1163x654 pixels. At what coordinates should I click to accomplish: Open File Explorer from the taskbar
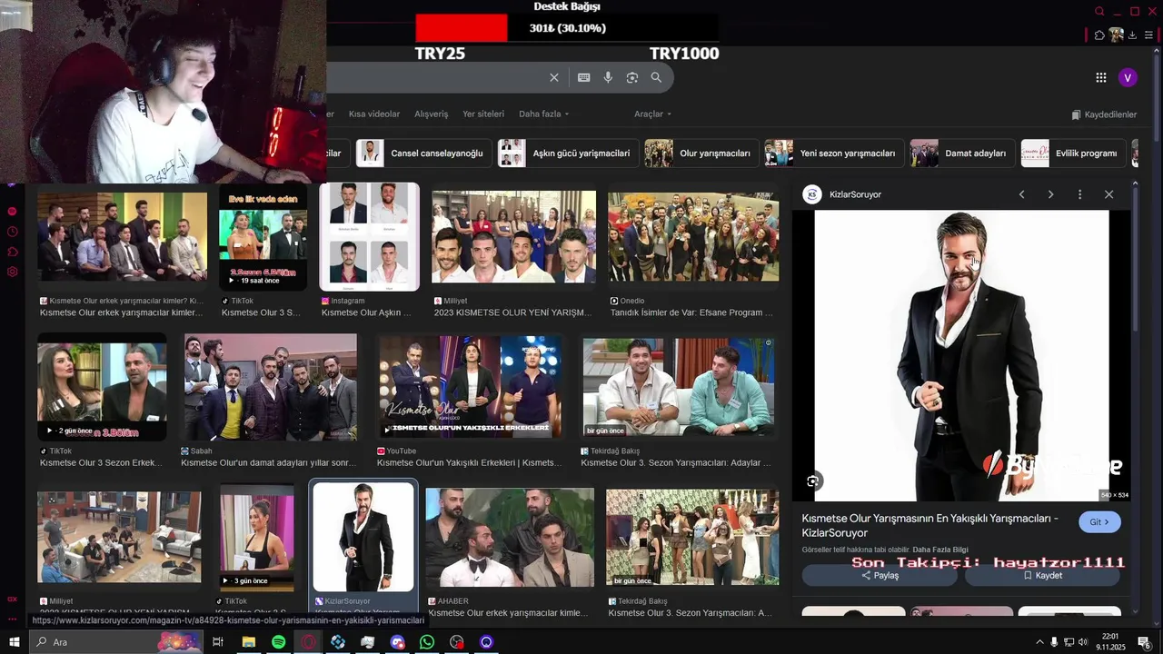click(248, 642)
